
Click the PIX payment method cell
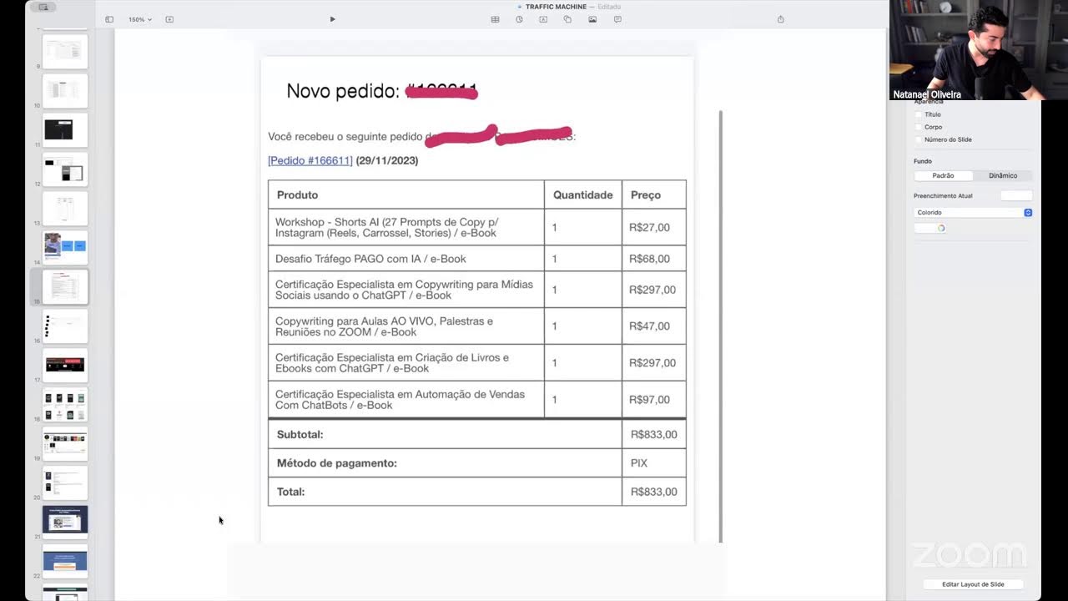[653, 462]
